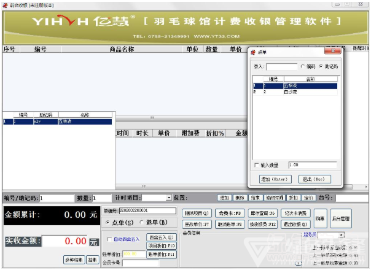
Task: Select the 编码 radio button in 点单 dialog
Action: (302, 66)
